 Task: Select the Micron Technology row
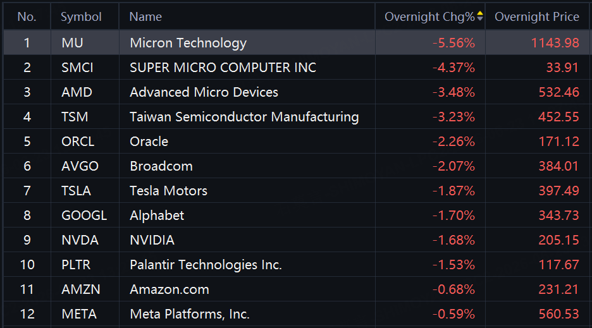click(x=296, y=42)
